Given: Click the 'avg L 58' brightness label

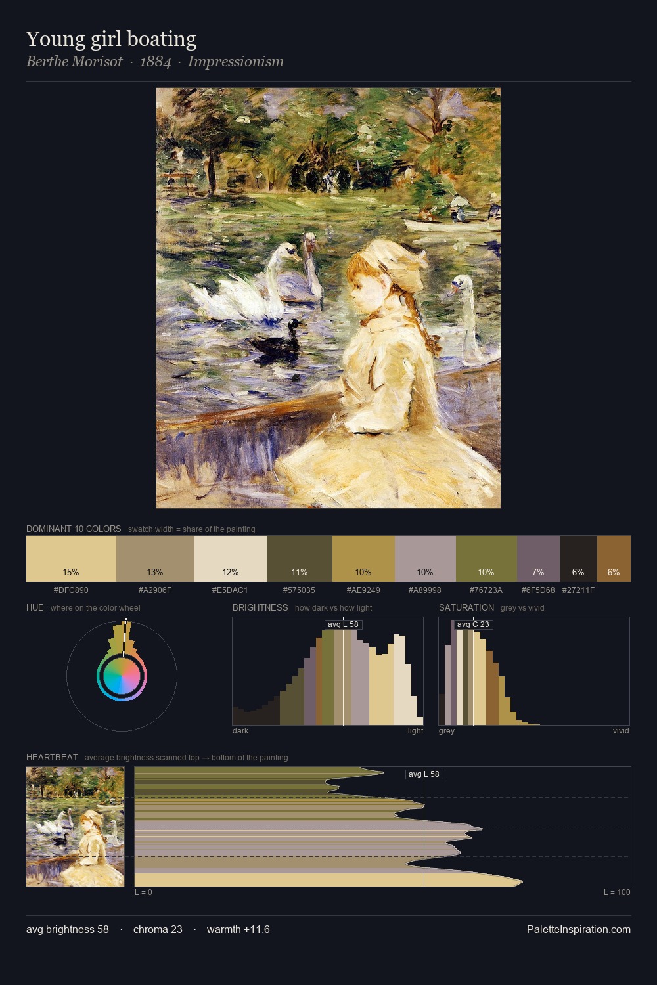Looking at the screenshot, I should pyautogui.click(x=343, y=624).
